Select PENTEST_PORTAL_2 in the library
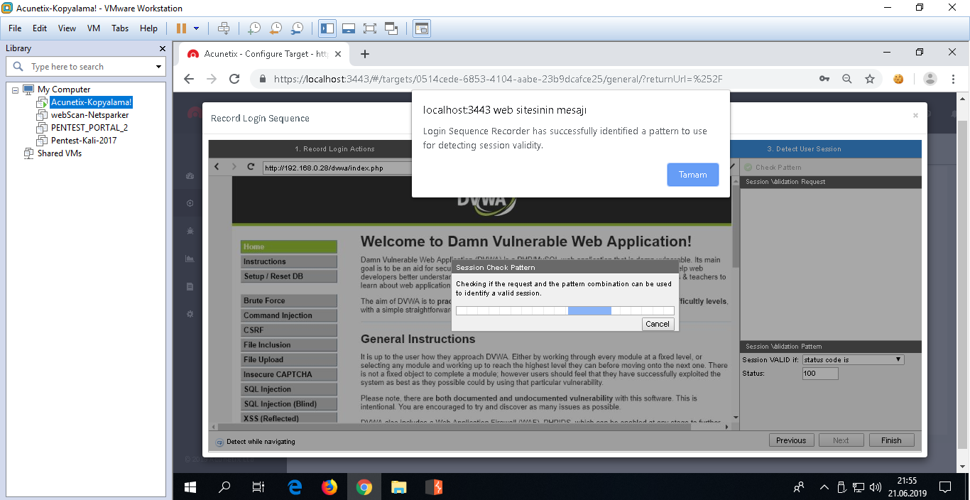The image size is (970, 500). coord(89,128)
